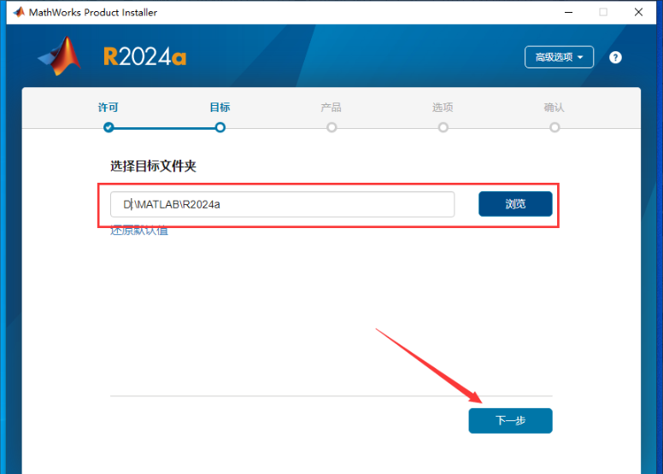Click the 选择目标文件夹 heading
Viewport: 663px width, 474px height.
point(153,166)
